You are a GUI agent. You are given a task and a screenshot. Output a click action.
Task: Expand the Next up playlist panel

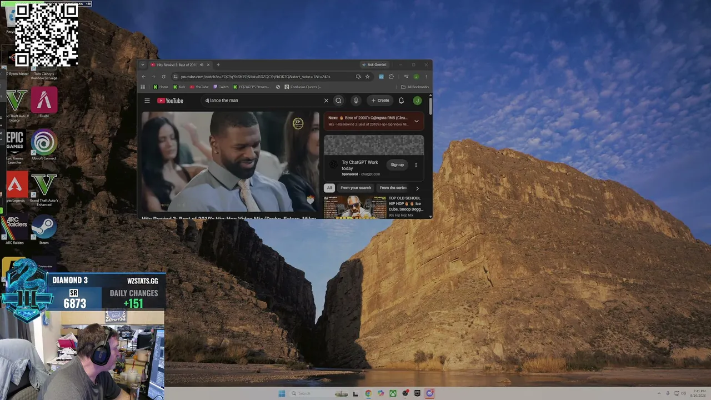click(417, 121)
